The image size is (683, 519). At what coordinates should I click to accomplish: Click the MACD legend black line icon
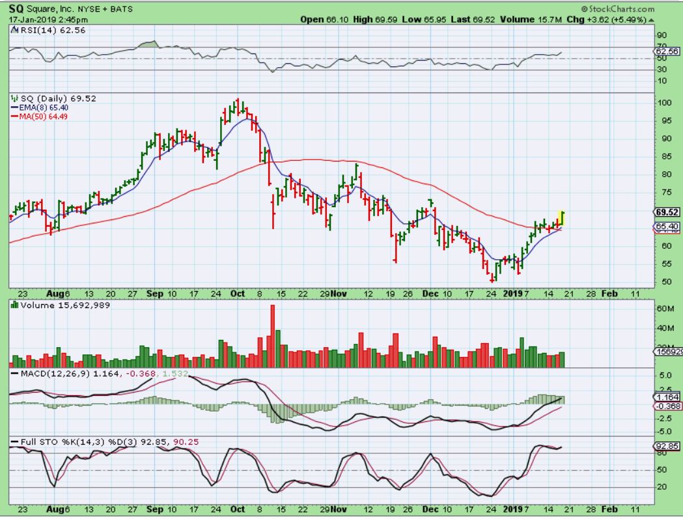(14, 373)
